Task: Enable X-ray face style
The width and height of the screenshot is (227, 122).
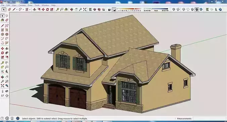Action: [174, 9]
